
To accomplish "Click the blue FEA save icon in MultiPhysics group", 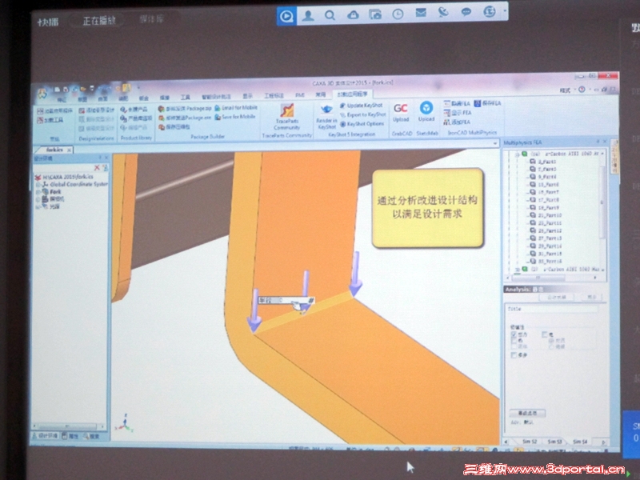I will click(x=477, y=103).
